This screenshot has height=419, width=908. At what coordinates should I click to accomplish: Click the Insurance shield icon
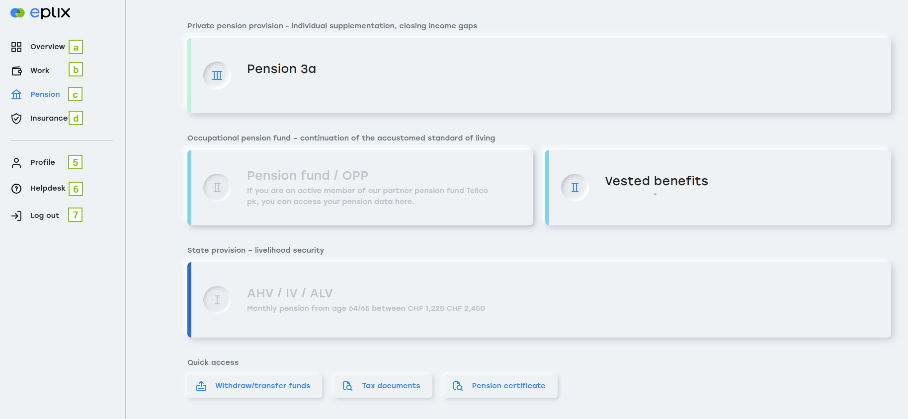pyautogui.click(x=16, y=118)
